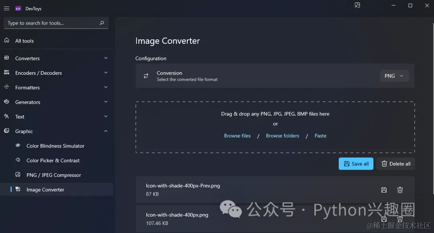Click the Converters category icon
This screenshot has height=233, width=434.
pyautogui.click(x=7, y=58)
